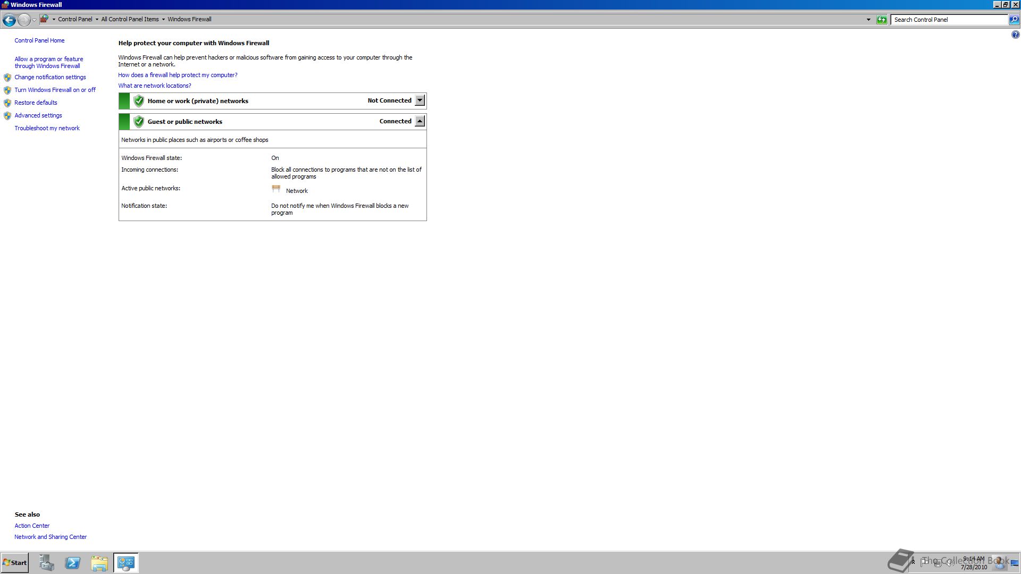This screenshot has height=574, width=1021.
Task: Click the network tray icon
Action: coord(938,563)
